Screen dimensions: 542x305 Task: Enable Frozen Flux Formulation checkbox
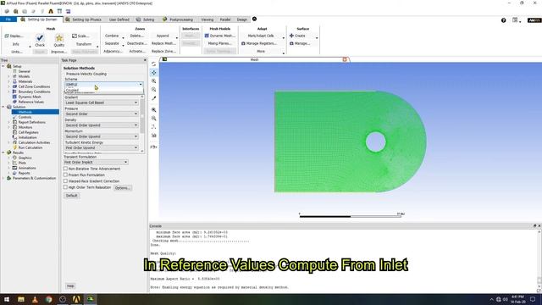tap(65, 175)
